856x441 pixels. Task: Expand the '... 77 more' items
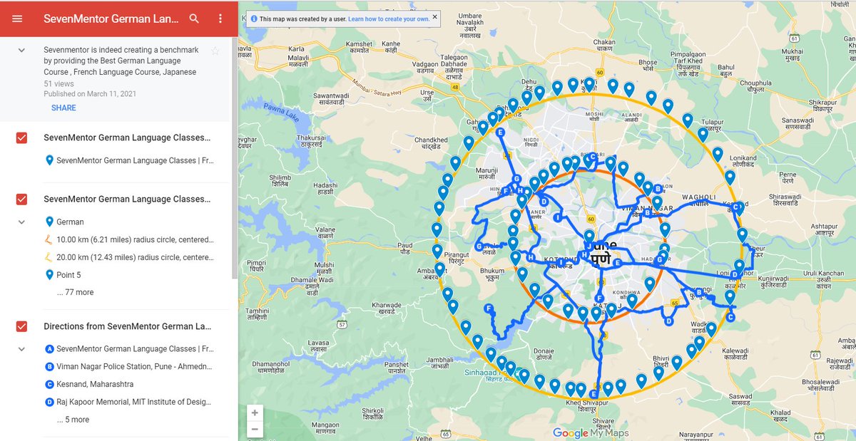tap(76, 292)
